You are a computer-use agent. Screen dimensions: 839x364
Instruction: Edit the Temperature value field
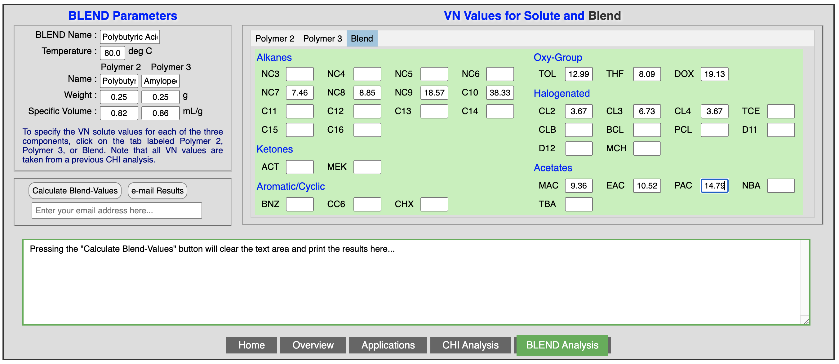click(112, 52)
